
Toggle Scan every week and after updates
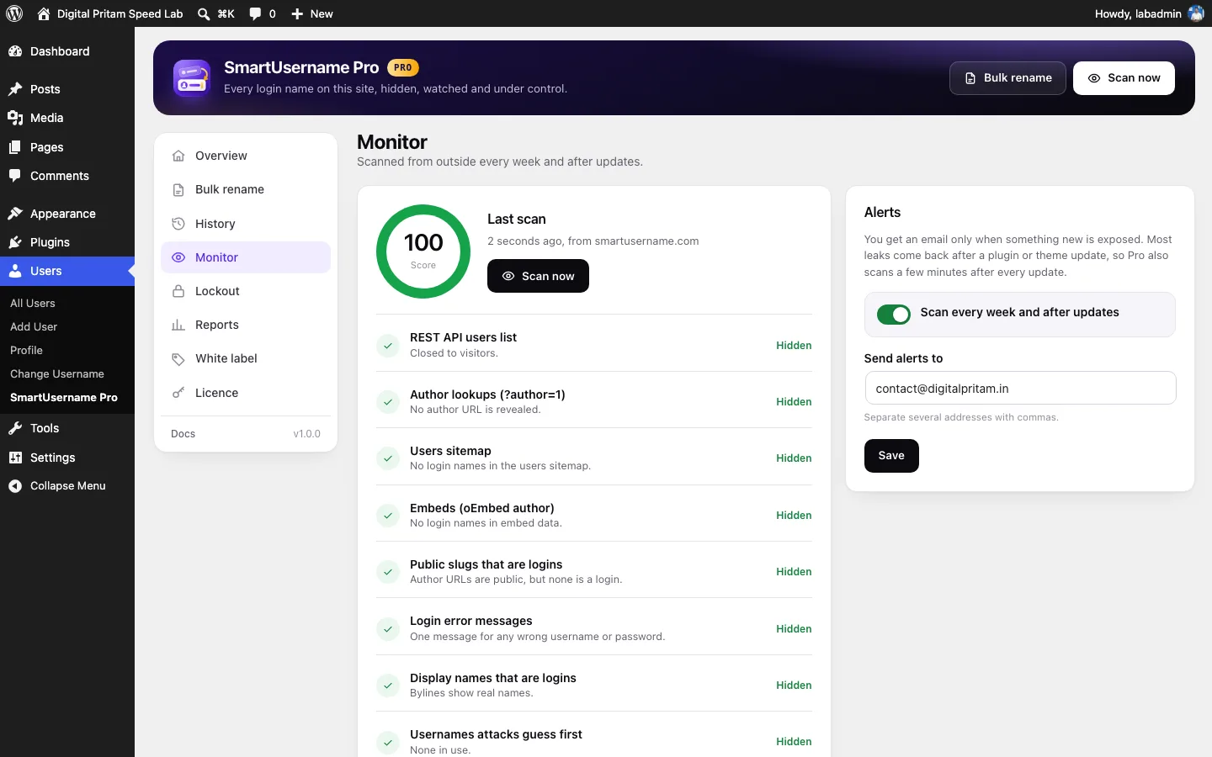point(894,314)
